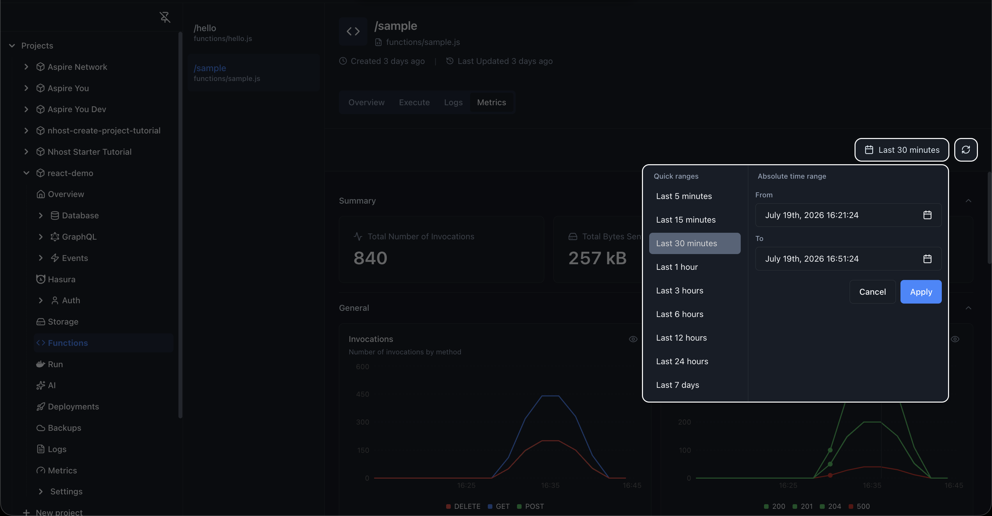Toggle visibility eye on Invocations chart
The width and height of the screenshot is (992, 516).
[x=633, y=339]
